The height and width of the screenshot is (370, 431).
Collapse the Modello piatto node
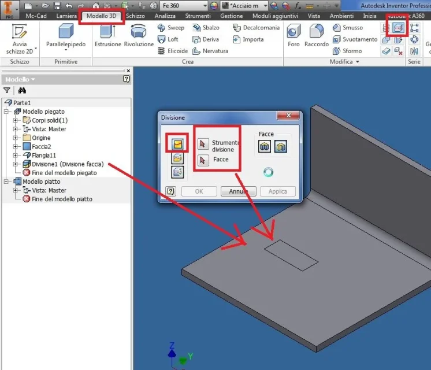[x=6, y=182]
